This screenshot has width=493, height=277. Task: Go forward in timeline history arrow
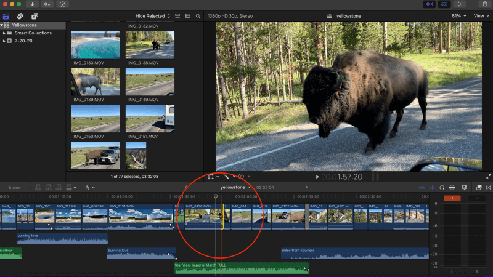(306, 187)
